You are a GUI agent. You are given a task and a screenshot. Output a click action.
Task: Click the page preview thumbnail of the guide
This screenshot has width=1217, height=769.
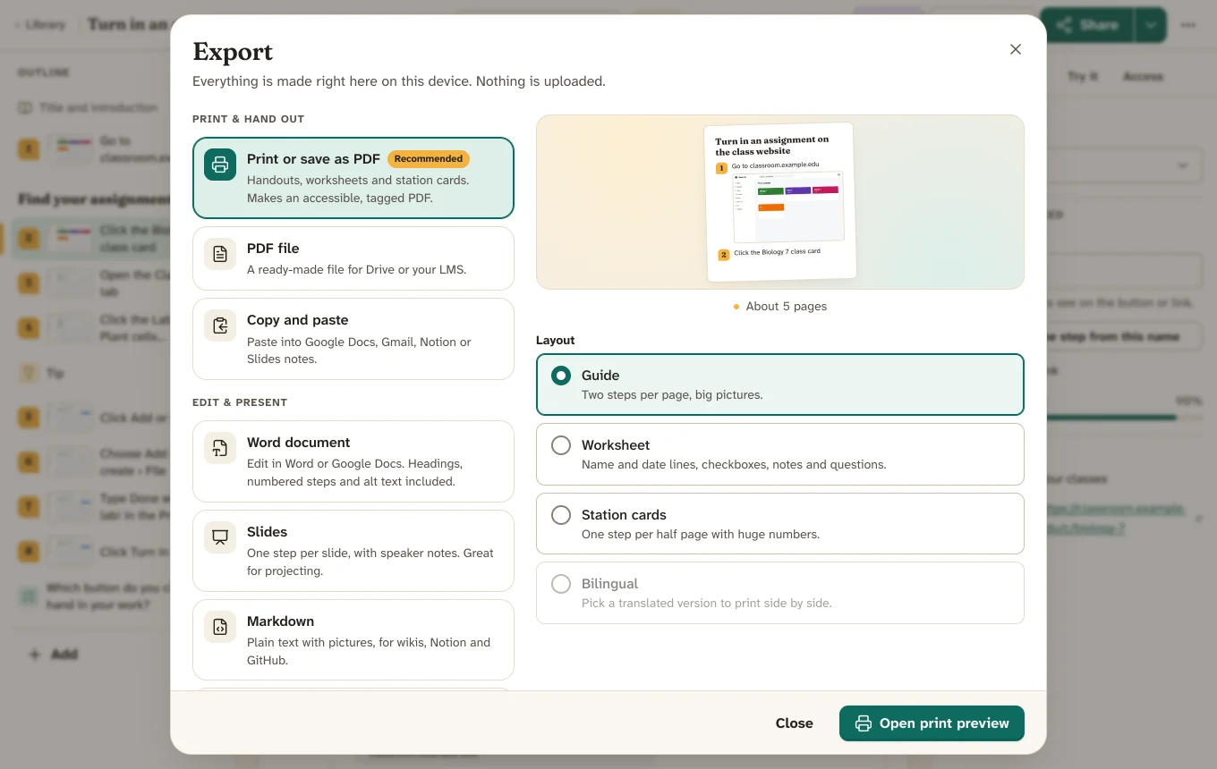click(779, 202)
